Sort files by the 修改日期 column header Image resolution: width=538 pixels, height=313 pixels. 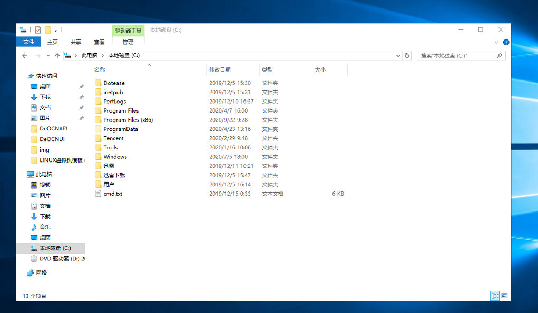click(x=220, y=69)
